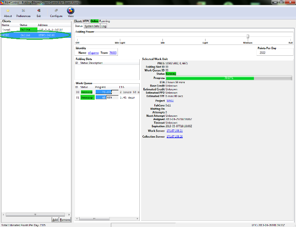This screenshot has height=227, width=296.
Task: Open the About toolbar icon
Action: [x=8, y=13]
